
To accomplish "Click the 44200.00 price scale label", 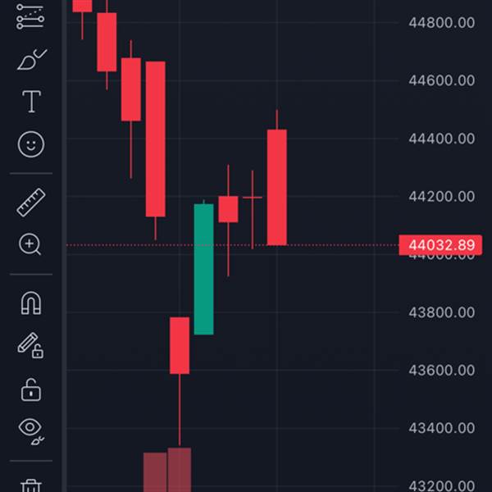I will pyautogui.click(x=441, y=197).
